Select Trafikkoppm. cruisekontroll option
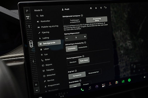Screen dimensions: 148x98 [75, 21]
